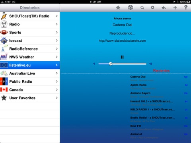The width and height of the screenshot is (191, 143).
Task: Open settings gear icon
Action: point(152,8)
